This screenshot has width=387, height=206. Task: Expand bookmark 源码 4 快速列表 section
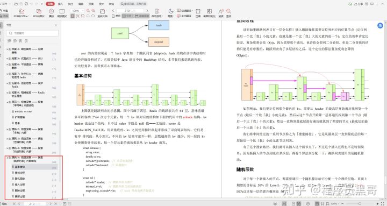[x=7, y=148]
